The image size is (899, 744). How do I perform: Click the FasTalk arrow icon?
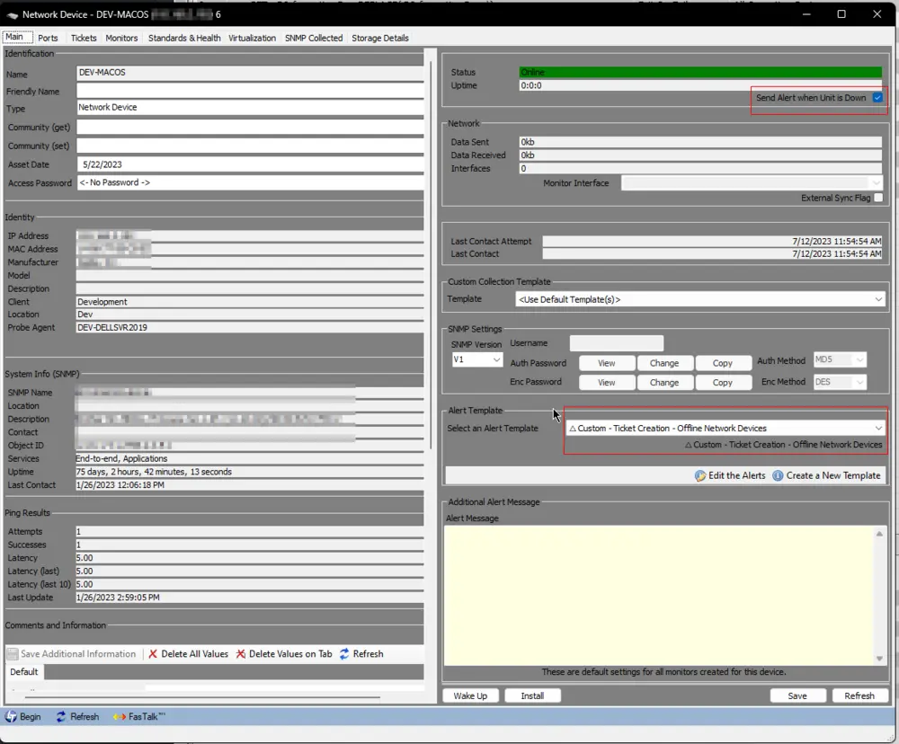120,716
